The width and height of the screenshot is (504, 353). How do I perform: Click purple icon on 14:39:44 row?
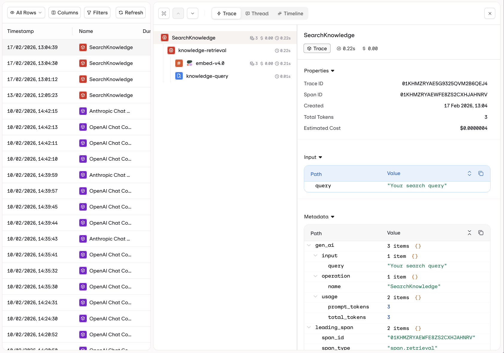point(83,223)
